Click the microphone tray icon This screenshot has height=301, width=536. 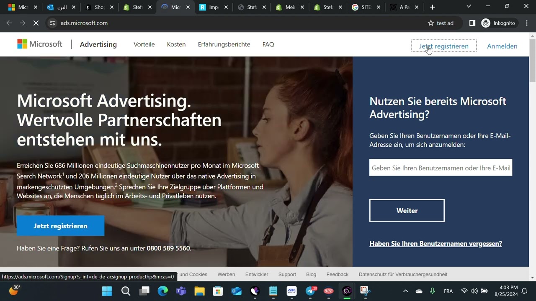click(x=433, y=291)
